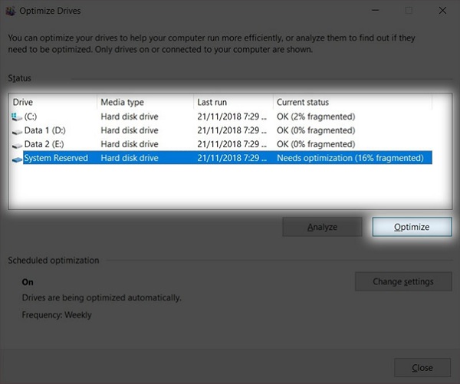The width and height of the screenshot is (460, 384).
Task: Click the (C:) drive icon
Action: point(18,117)
